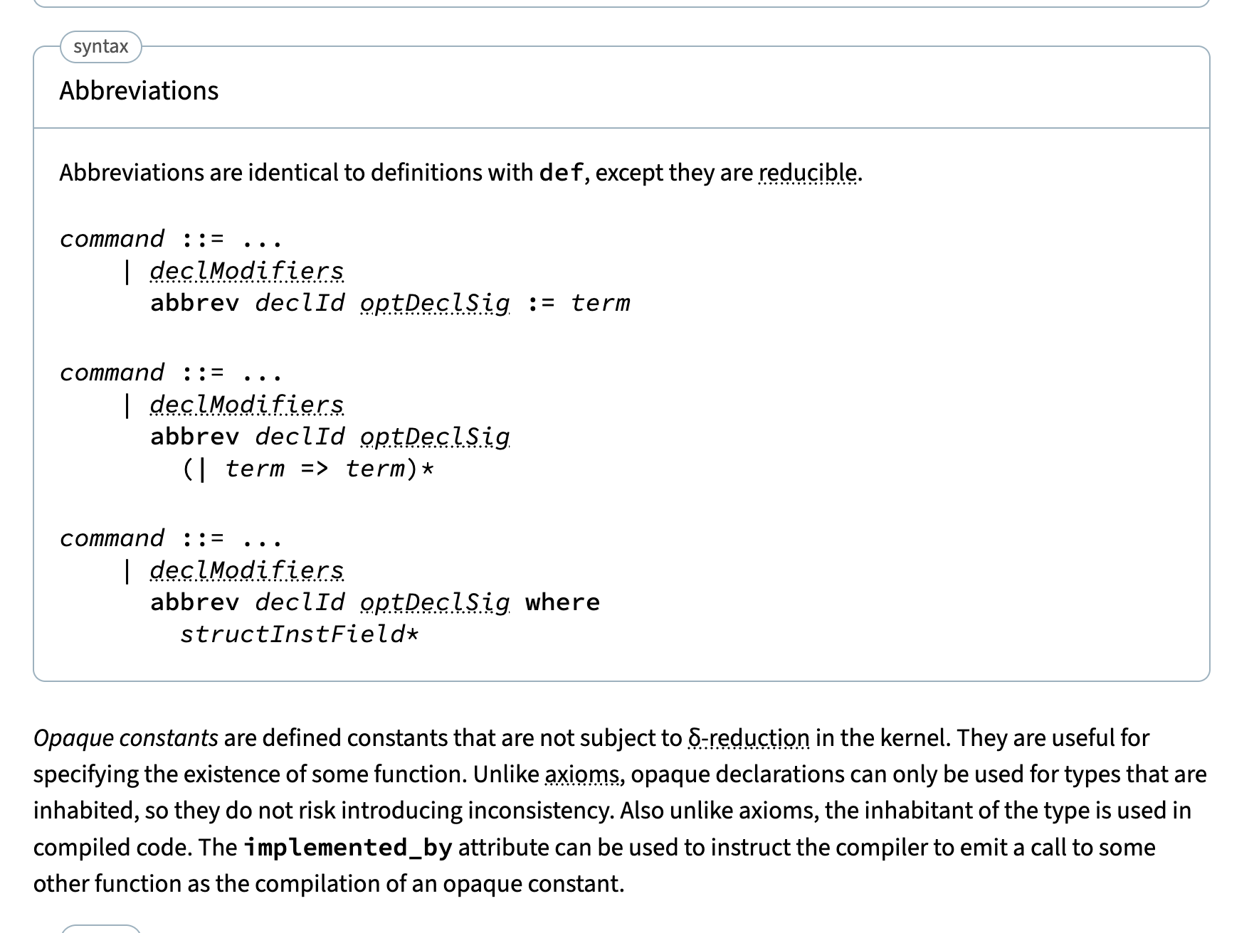Click the bold "def" keyword
Viewport: 1254px width, 933px height.
pyautogui.click(x=562, y=173)
